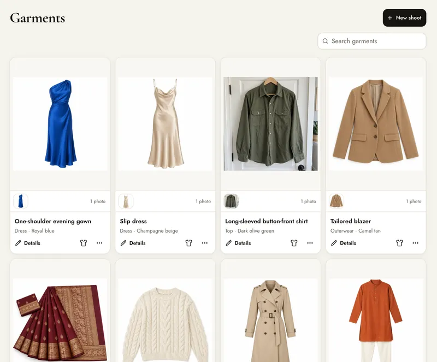The width and height of the screenshot is (437, 362).
Task: Click the Garments page heading
Action: [38, 18]
